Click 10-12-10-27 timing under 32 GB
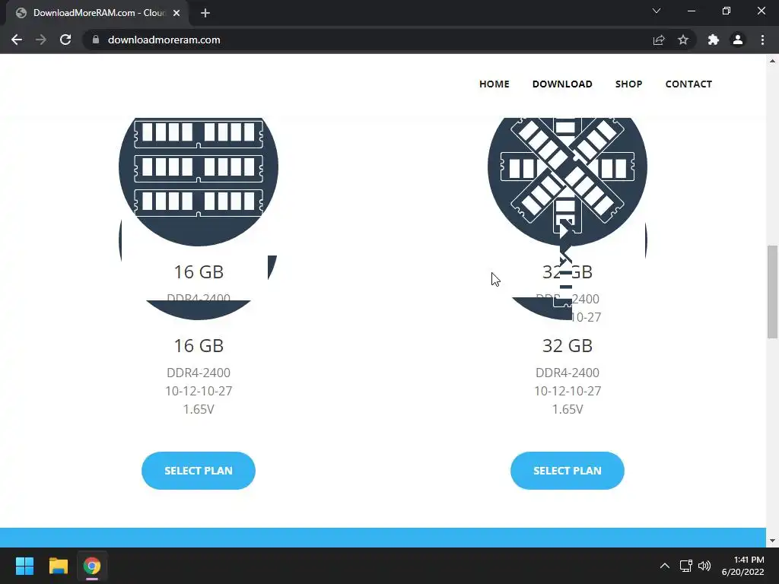779x584 pixels. [568, 391]
